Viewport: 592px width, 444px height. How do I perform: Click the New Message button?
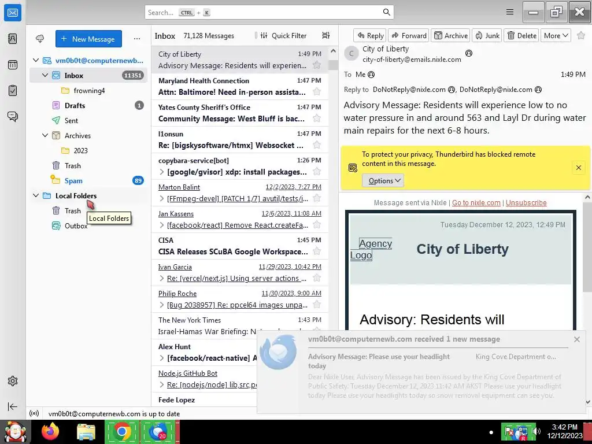(x=88, y=39)
